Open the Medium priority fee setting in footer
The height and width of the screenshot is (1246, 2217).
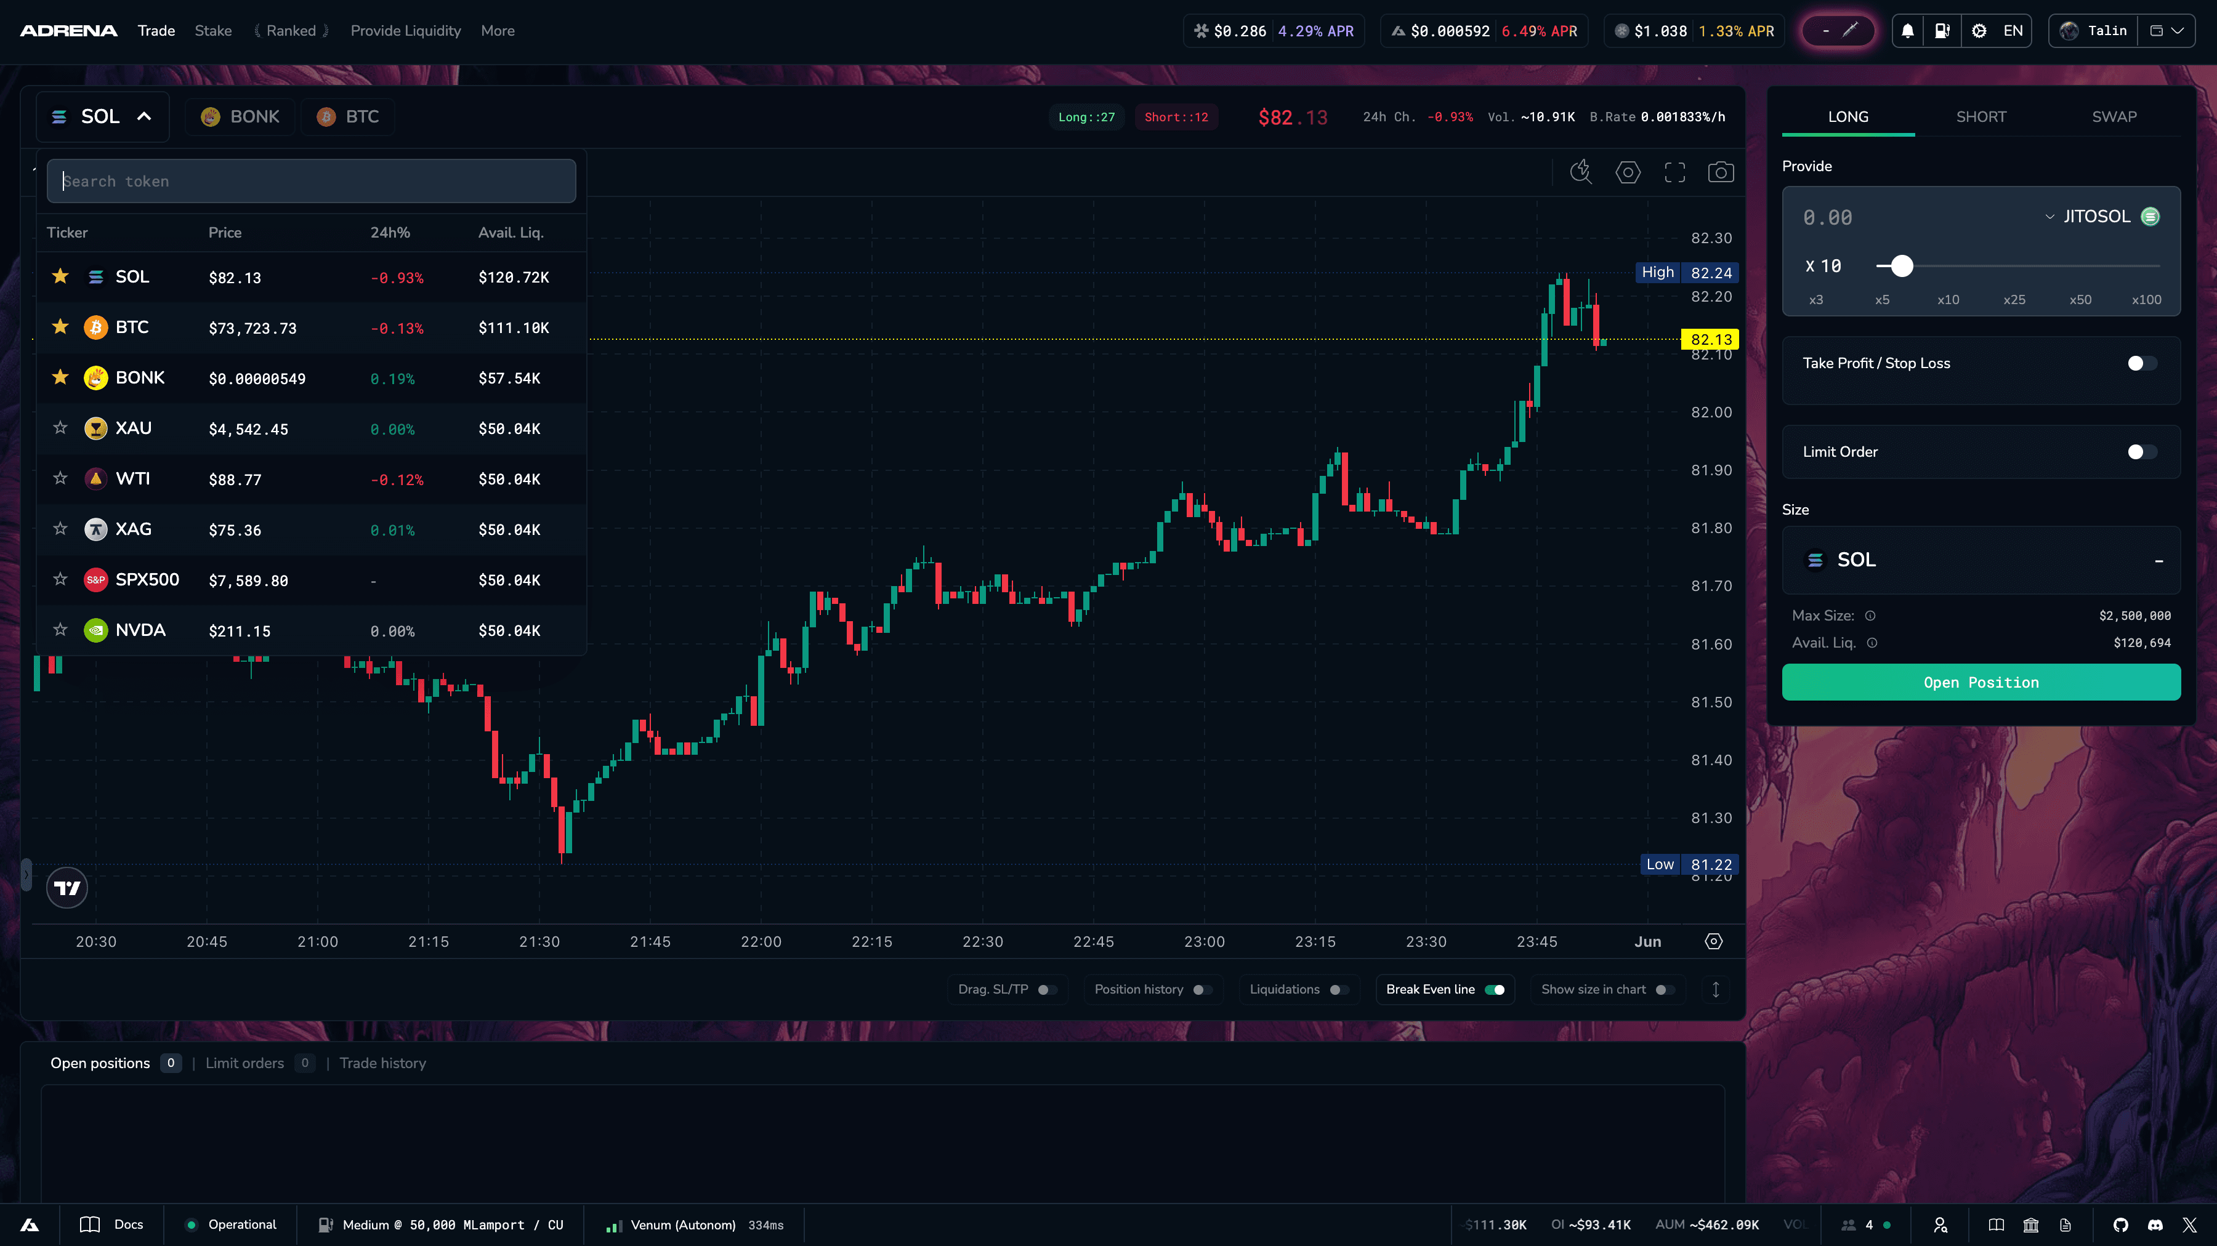point(441,1225)
